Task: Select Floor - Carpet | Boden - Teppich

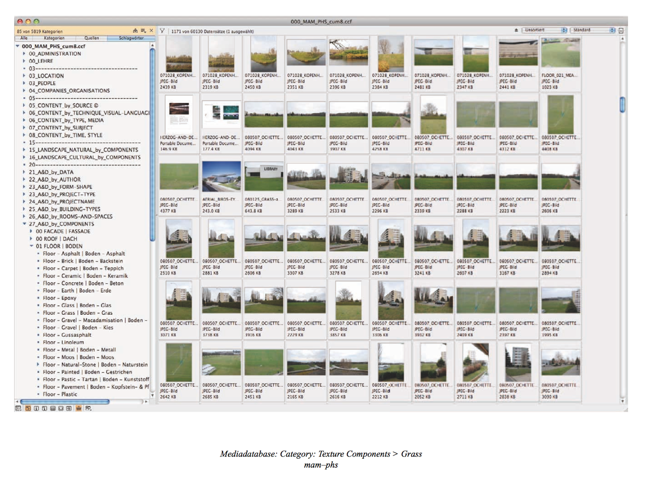Action: pyautogui.click(x=83, y=268)
